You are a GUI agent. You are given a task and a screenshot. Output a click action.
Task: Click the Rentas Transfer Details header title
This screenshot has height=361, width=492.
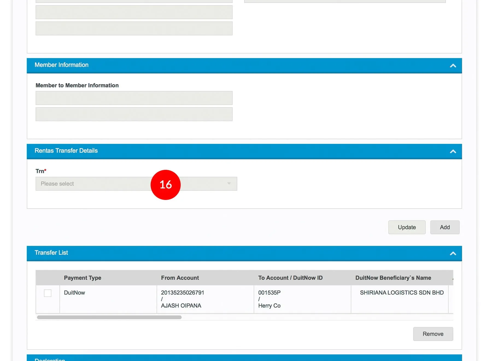[x=66, y=151]
